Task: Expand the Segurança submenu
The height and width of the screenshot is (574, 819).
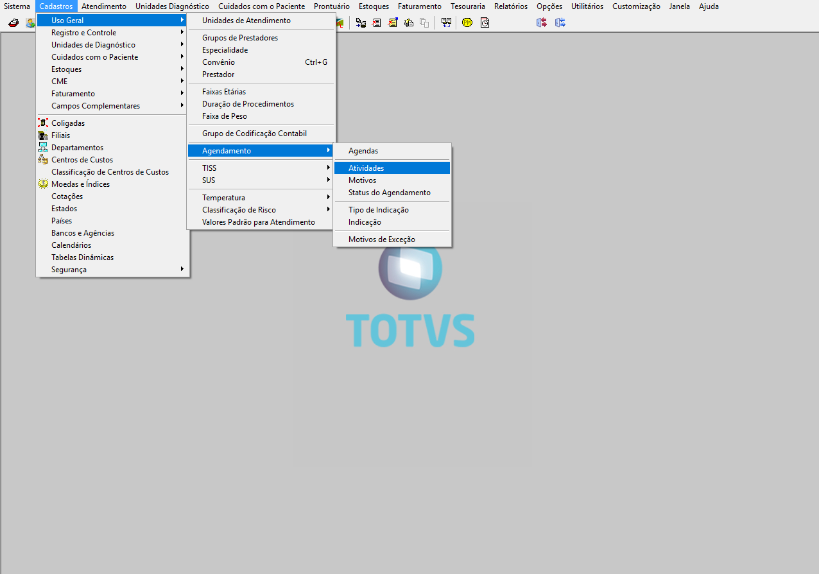Action: click(112, 270)
